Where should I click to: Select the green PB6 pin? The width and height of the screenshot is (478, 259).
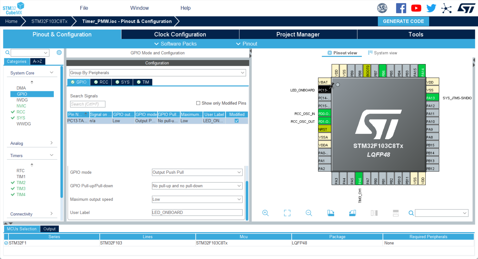[x=383, y=71]
